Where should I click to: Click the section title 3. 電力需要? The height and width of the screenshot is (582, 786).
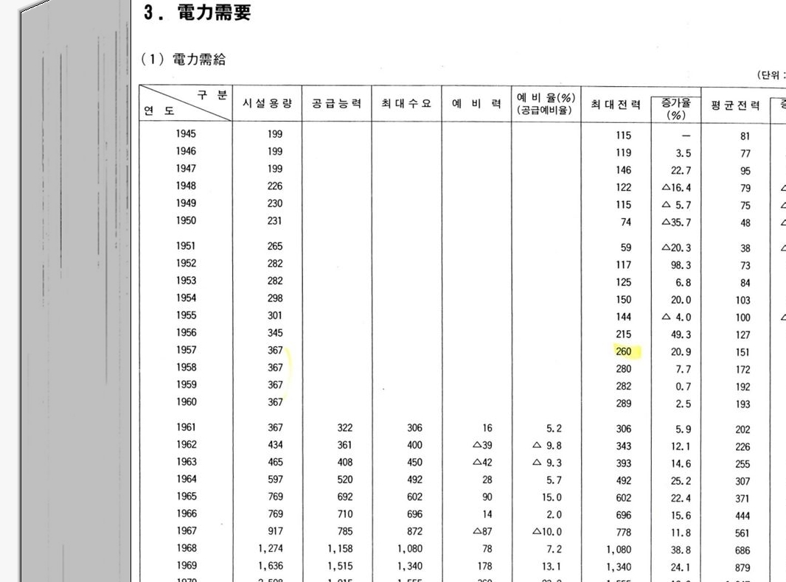click(197, 13)
